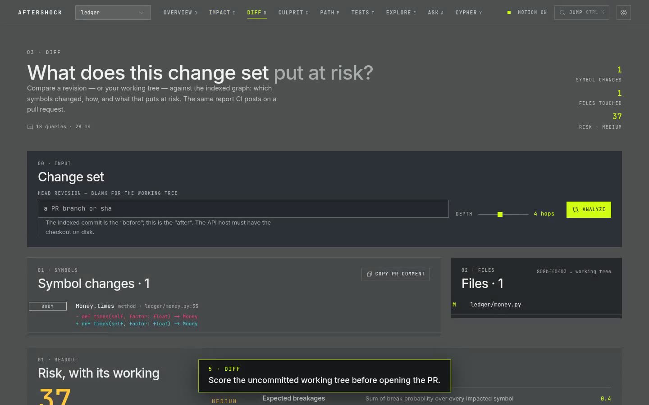
Task: Click the queries log icon beside 18 queries
Action: click(30, 127)
